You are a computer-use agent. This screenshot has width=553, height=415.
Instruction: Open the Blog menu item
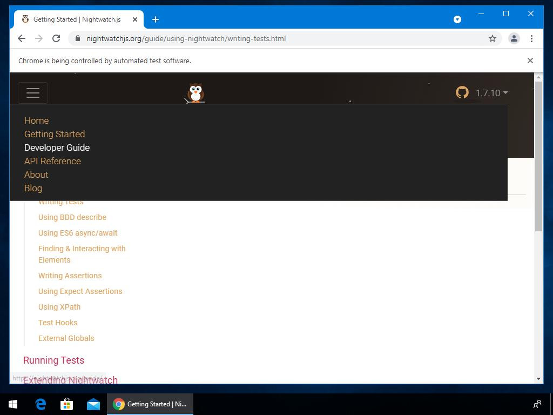pos(33,188)
